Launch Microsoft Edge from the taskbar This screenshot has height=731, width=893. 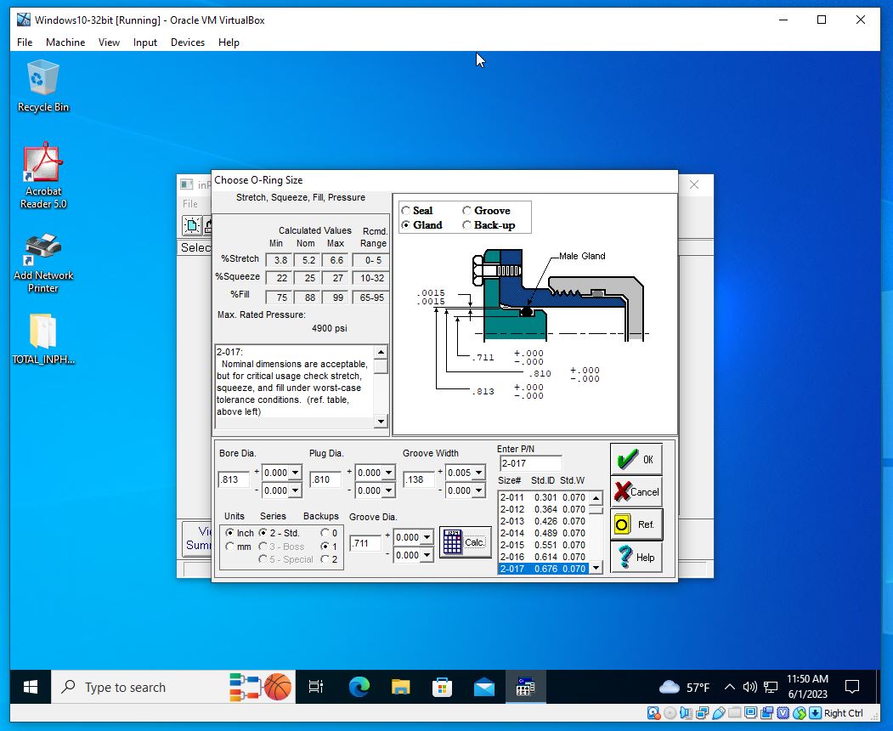[359, 687]
